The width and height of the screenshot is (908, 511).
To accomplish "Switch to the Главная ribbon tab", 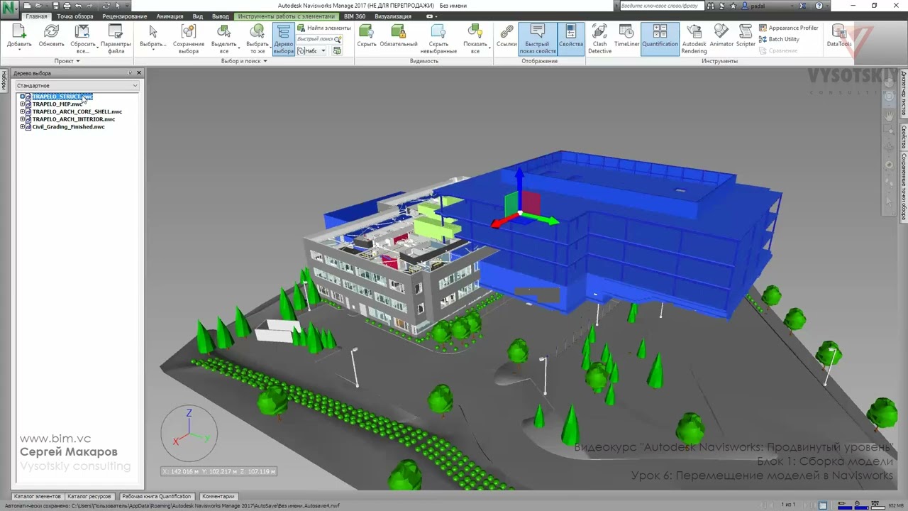I will tap(36, 16).
